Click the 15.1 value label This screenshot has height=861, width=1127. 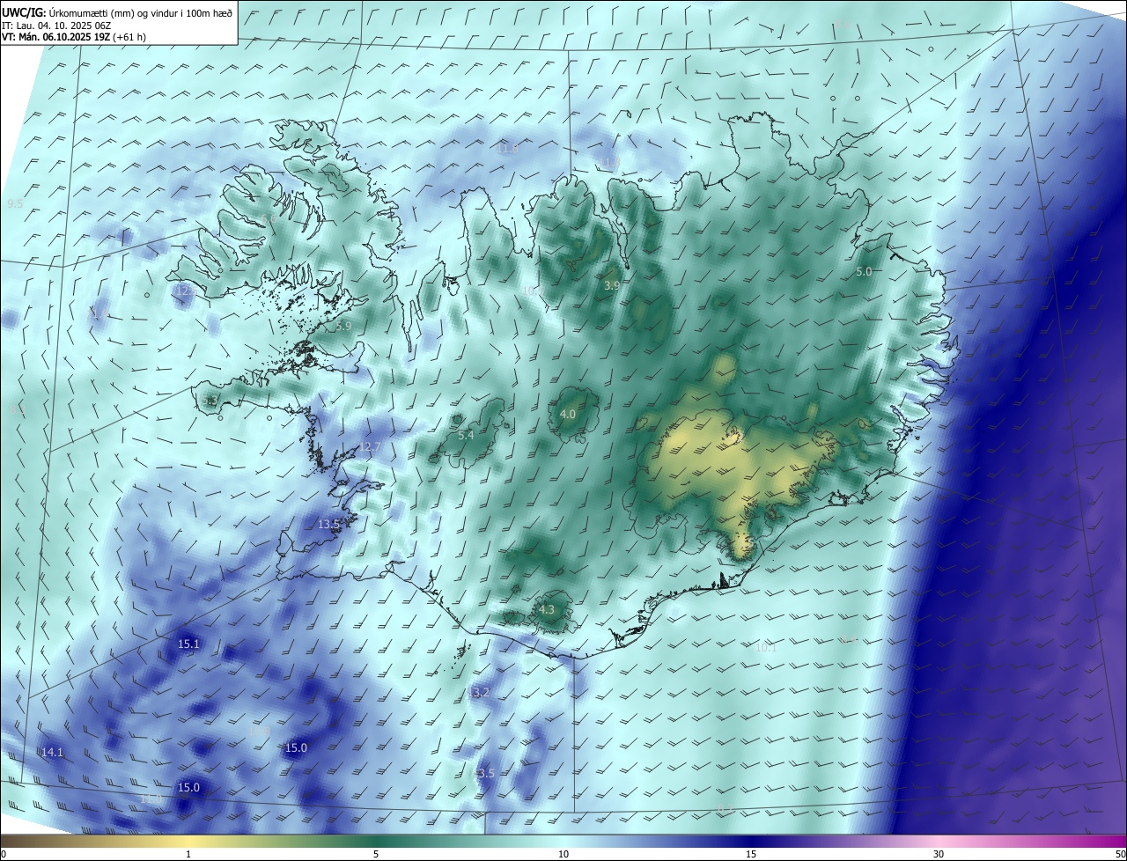pos(188,644)
